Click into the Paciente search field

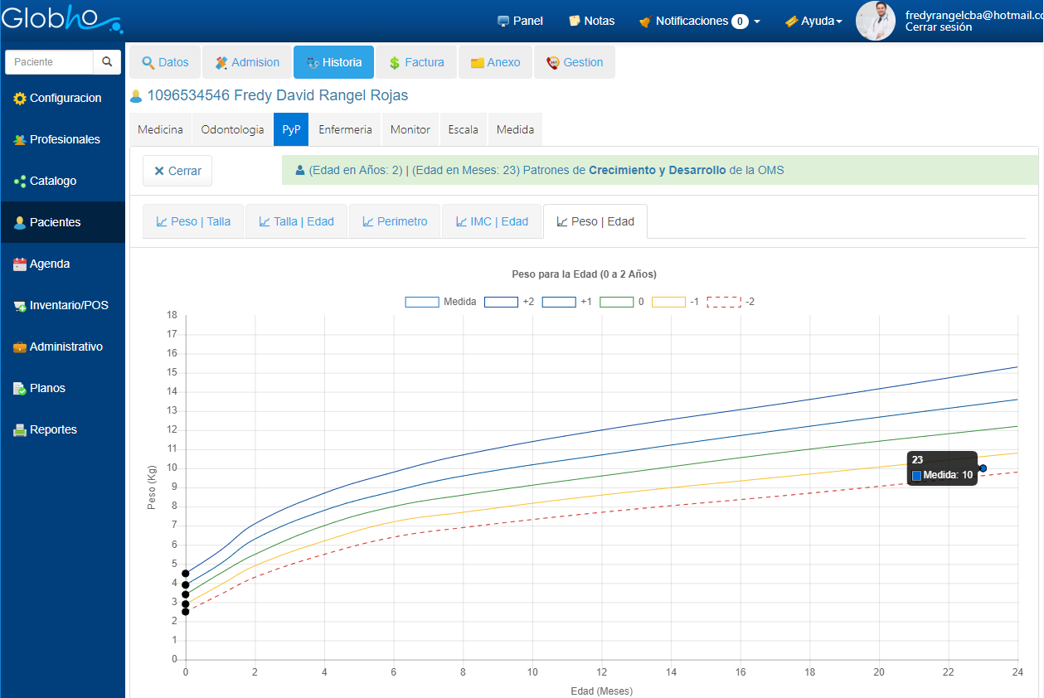tap(49, 62)
